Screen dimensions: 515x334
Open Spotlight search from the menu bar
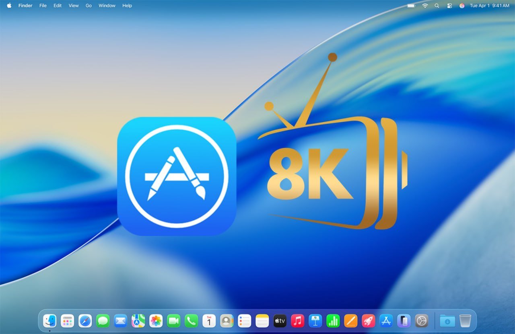tap(437, 6)
